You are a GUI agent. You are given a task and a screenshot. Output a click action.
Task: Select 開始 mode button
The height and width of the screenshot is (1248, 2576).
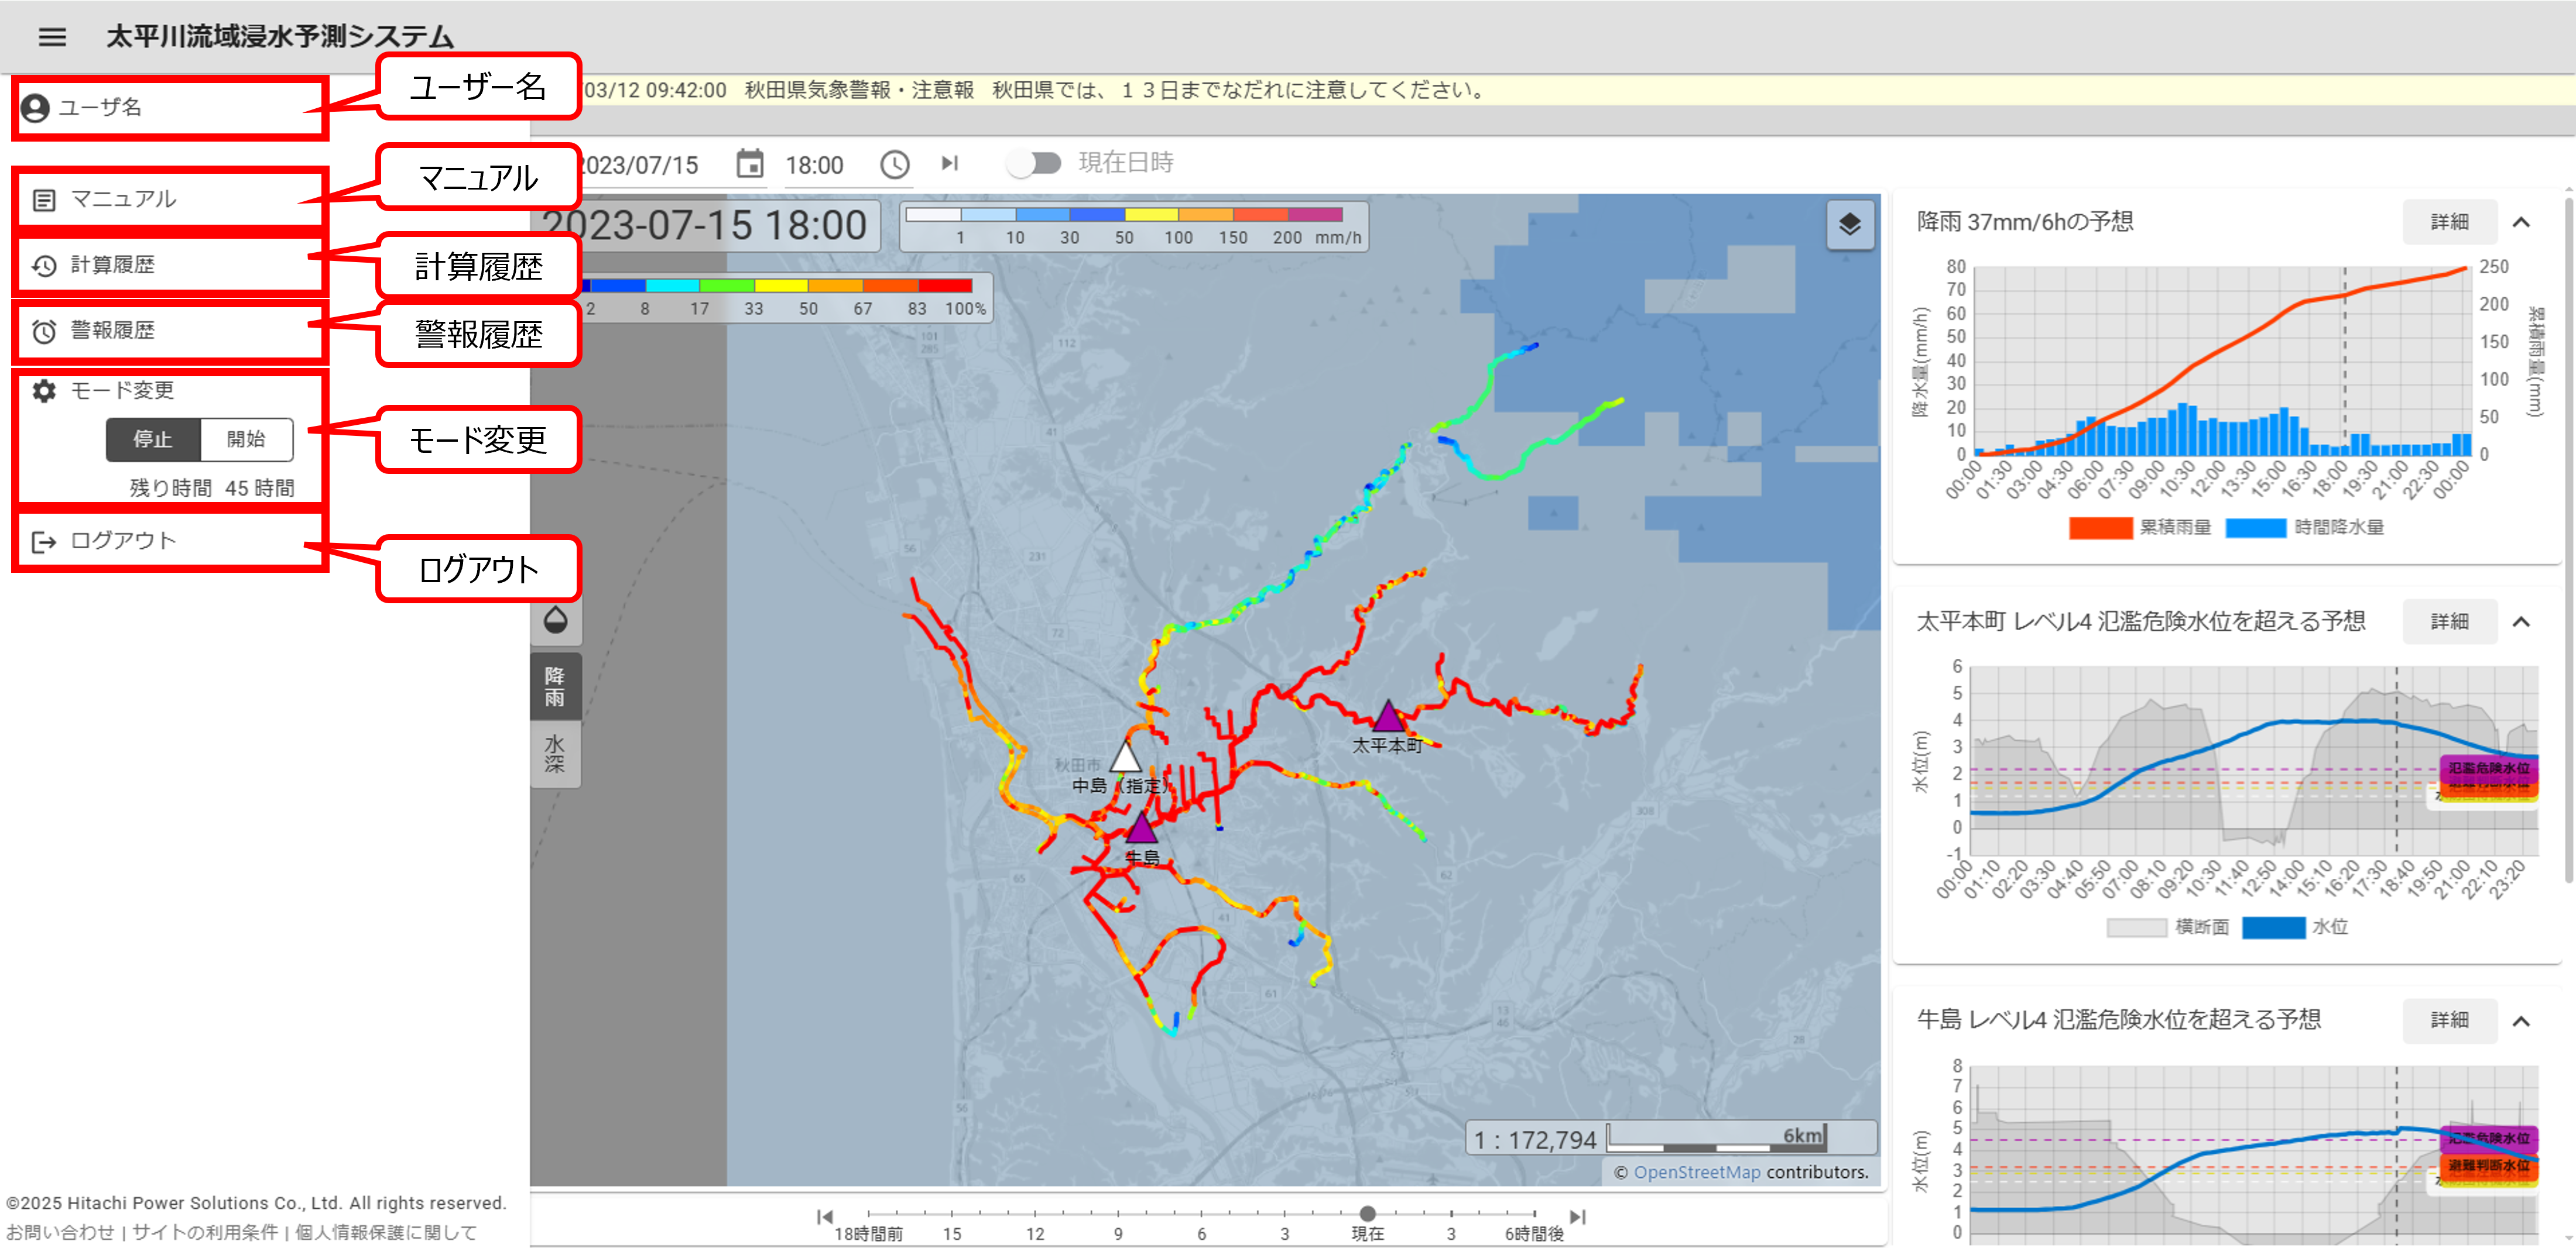[x=246, y=439]
